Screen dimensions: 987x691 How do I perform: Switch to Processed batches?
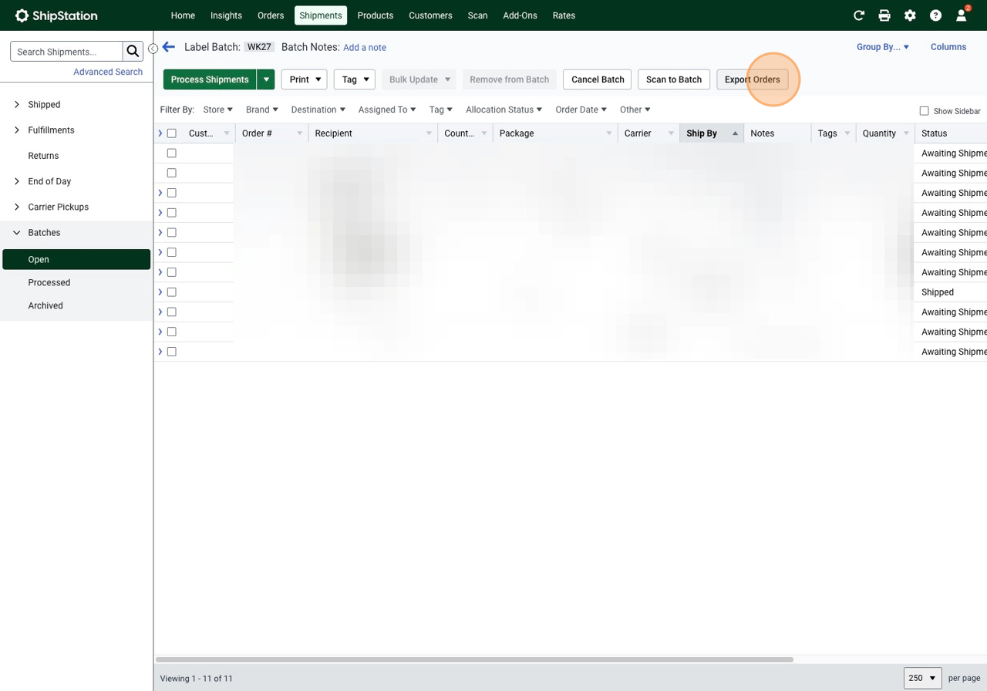click(49, 282)
